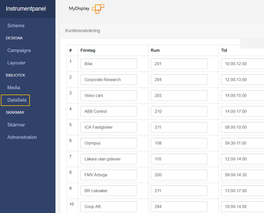Image resolution: width=264 pixels, height=213 pixels.
Task: Click the Företag column header
Action: [88, 50]
